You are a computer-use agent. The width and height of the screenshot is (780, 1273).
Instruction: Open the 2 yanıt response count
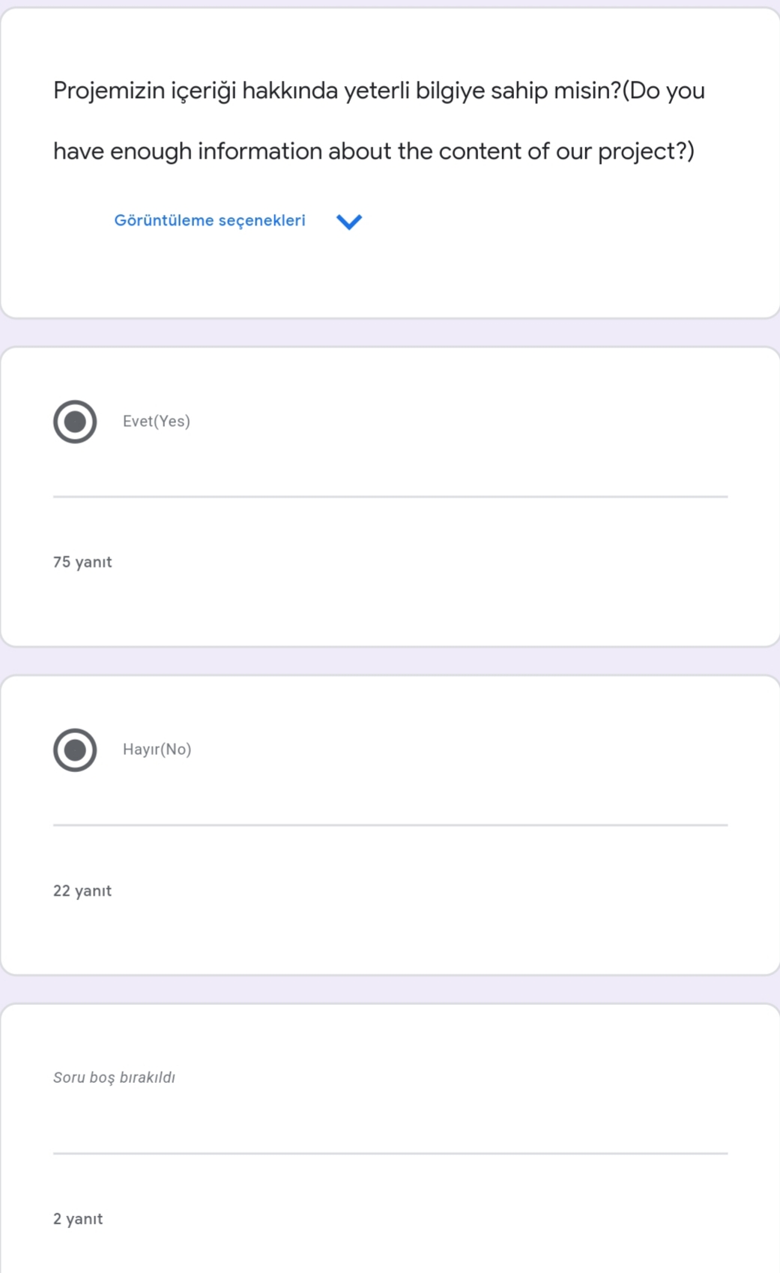pos(78,1219)
